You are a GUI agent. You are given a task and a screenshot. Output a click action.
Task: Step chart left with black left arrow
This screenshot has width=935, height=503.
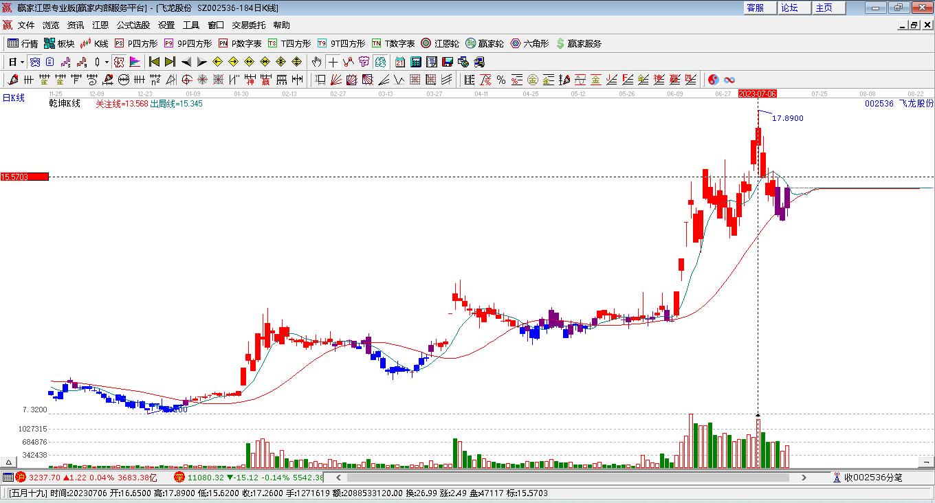186,62
